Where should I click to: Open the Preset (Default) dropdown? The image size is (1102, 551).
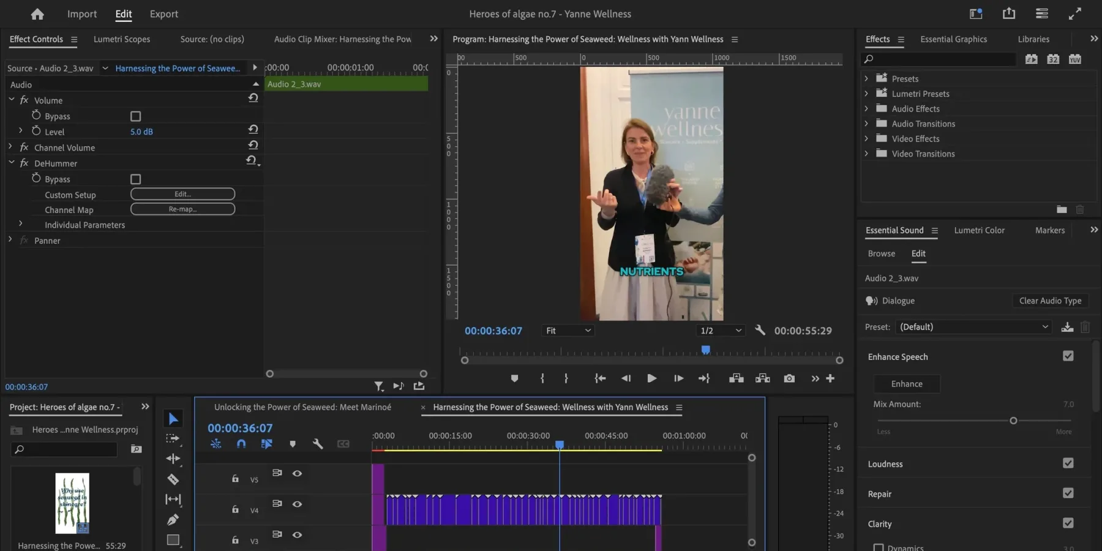point(973,327)
